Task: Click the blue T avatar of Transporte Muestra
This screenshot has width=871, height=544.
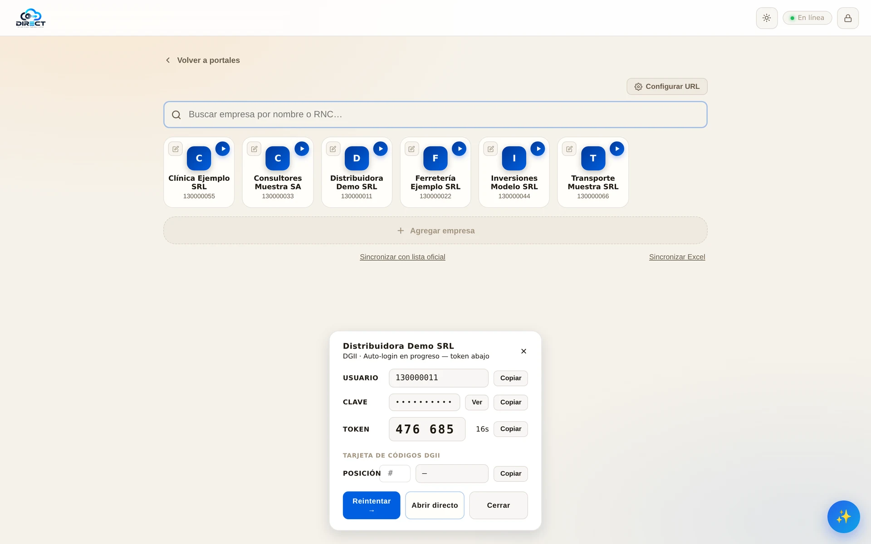Action: click(593, 158)
